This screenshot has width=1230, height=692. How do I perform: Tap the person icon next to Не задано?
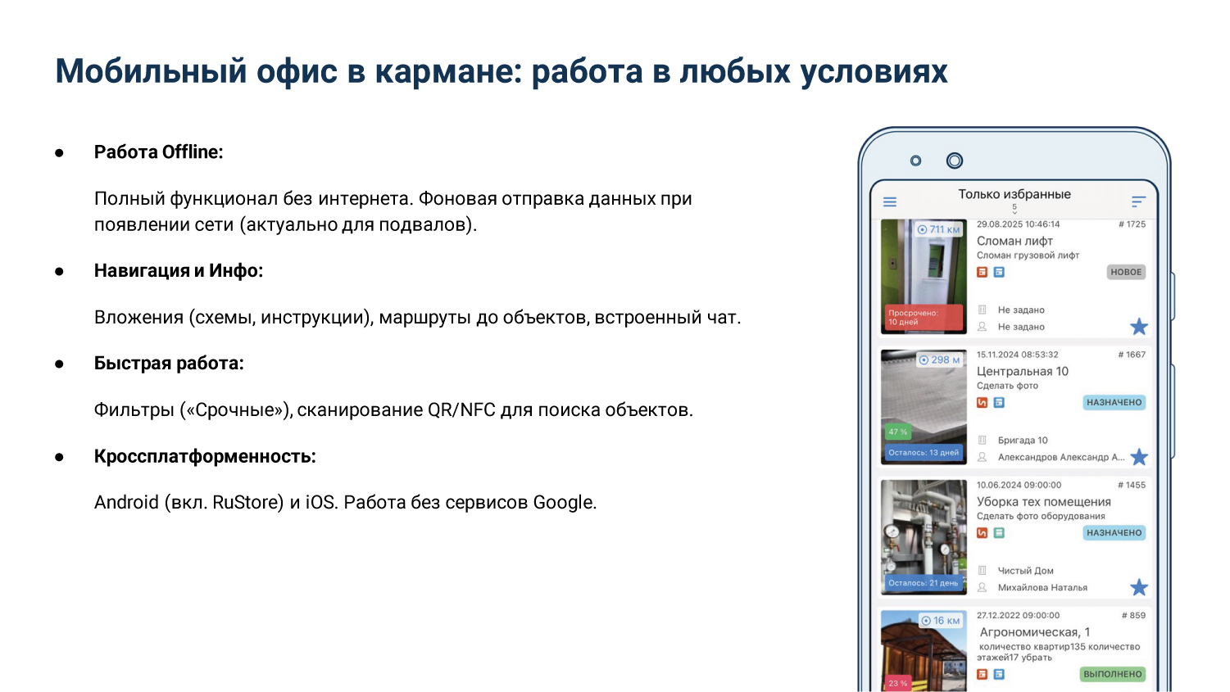(982, 326)
